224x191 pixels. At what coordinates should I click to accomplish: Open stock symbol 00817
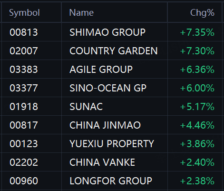pos(24,125)
